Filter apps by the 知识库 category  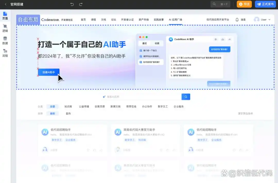pyautogui.click(x=68, y=106)
